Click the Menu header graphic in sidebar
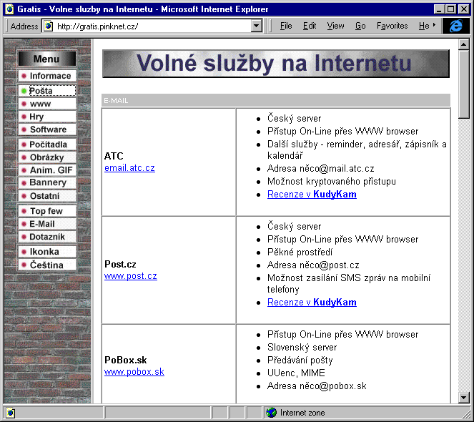 pos(47,59)
